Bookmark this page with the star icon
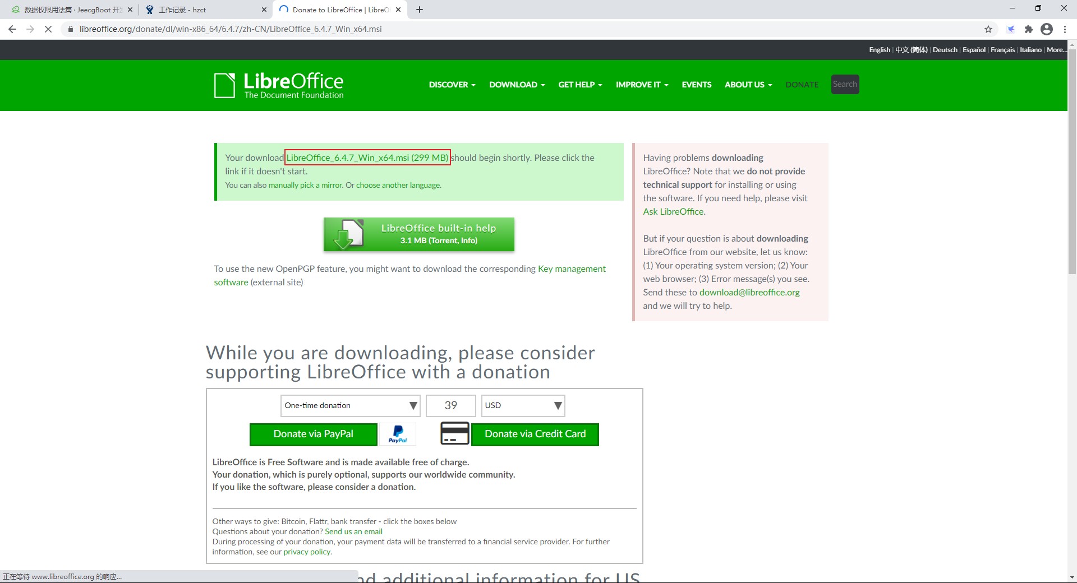1077x583 pixels. [x=989, y=29]
